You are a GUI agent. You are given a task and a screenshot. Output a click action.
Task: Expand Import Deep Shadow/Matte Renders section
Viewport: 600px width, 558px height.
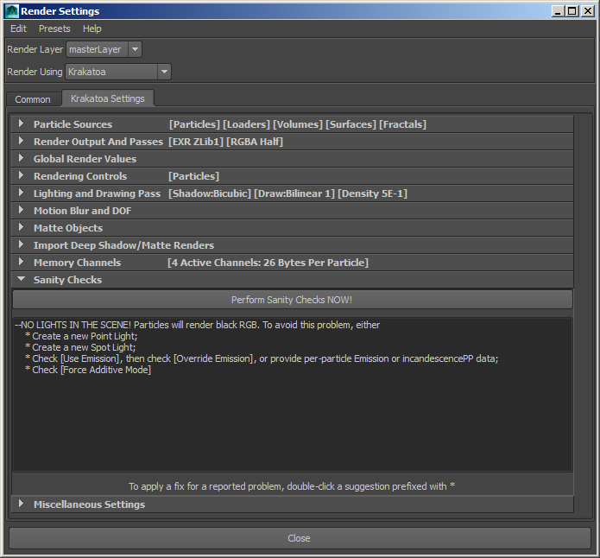pos(293,245)
